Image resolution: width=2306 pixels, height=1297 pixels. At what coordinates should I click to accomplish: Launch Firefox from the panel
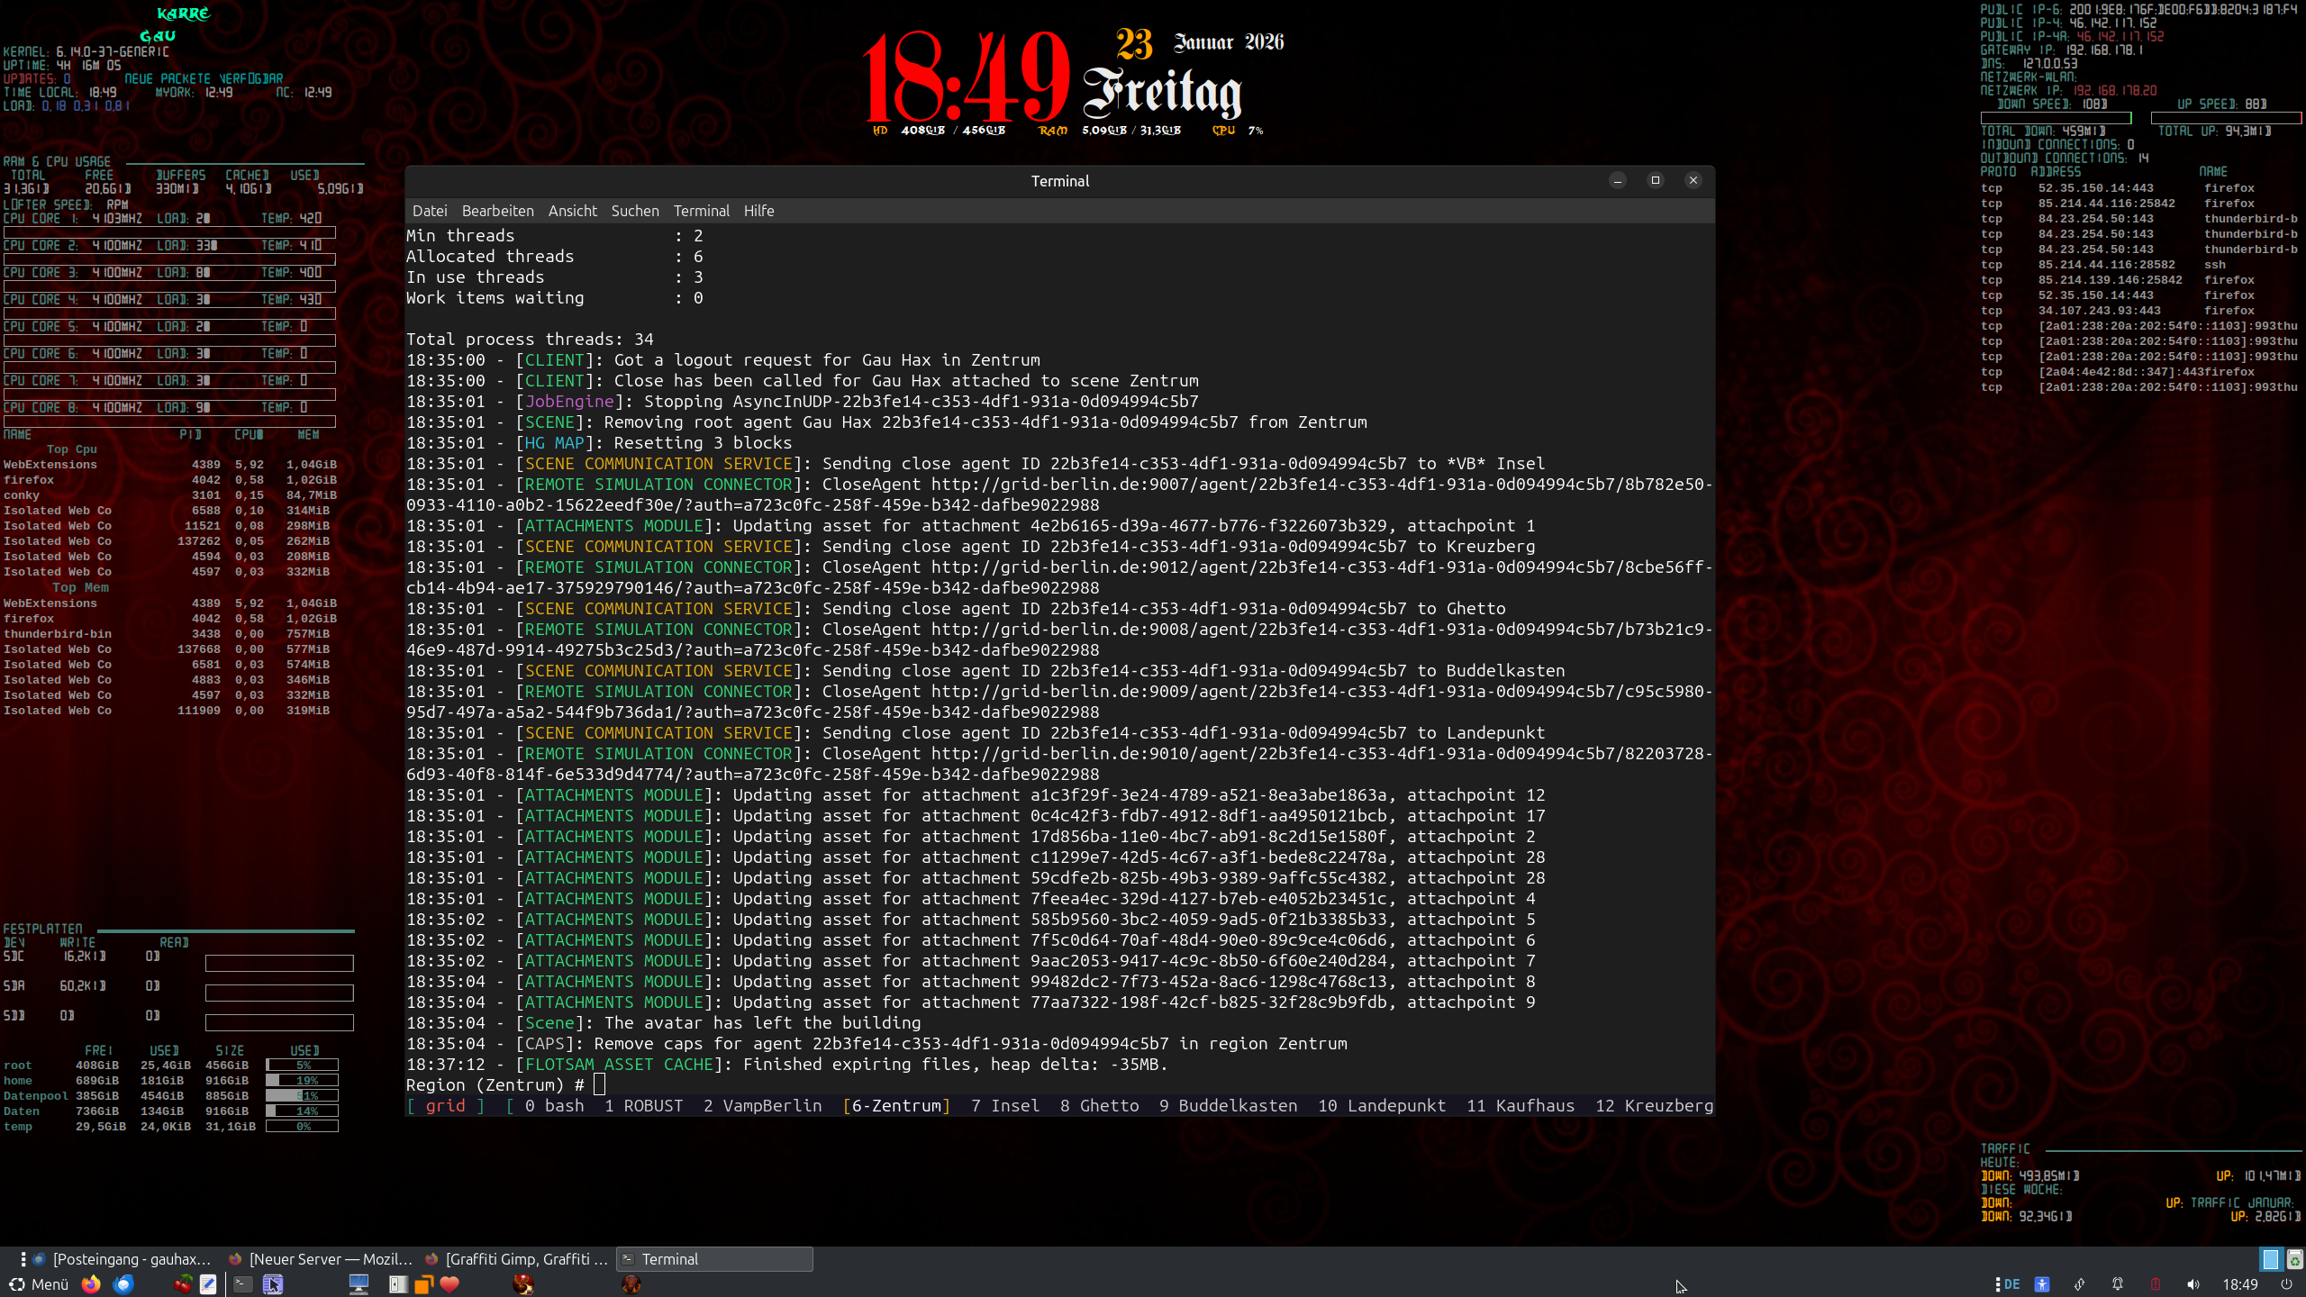click(x=91, y=1284)
